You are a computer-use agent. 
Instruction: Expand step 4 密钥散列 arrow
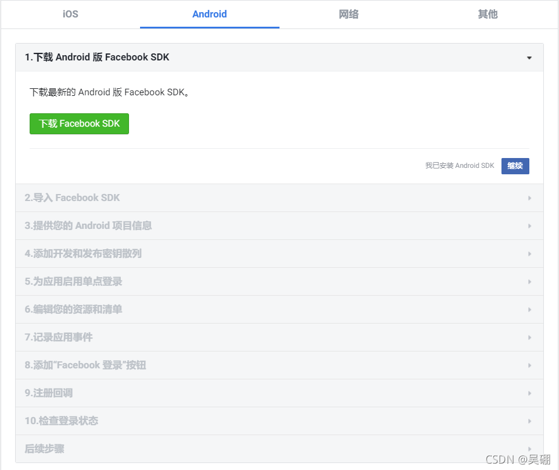(530, 254)
